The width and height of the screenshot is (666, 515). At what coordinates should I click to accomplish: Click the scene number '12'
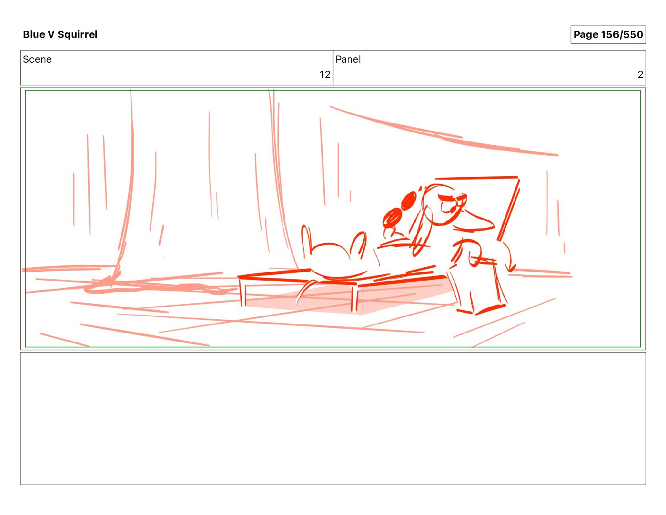[x=325, y=75]
